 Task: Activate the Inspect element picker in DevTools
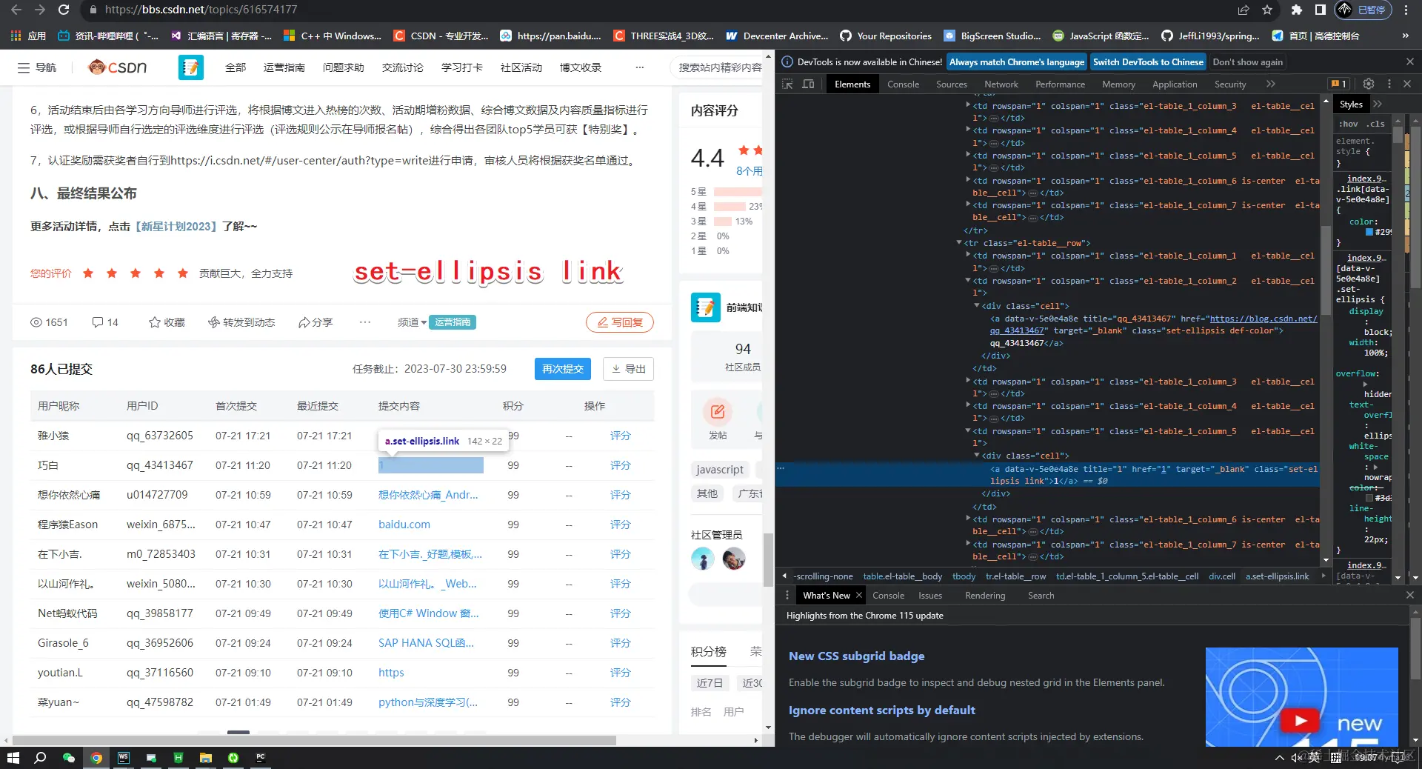coord(787,84)
